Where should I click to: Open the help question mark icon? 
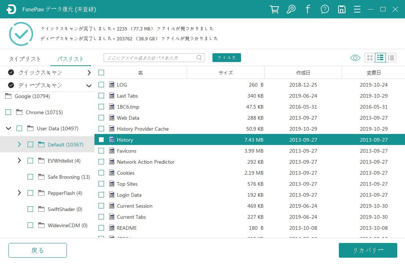325,9
